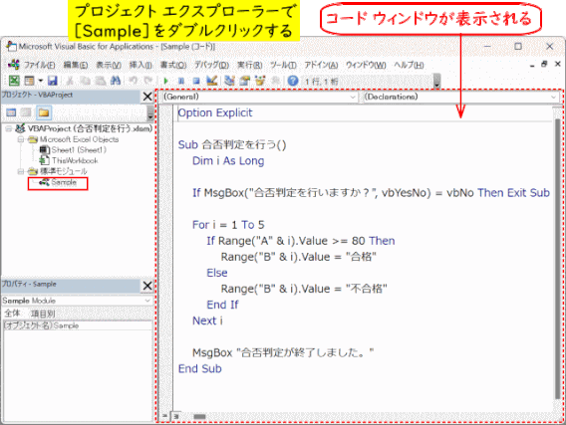
Task: Open the 書式(O) menu
Action: click(x=173, y=65)
